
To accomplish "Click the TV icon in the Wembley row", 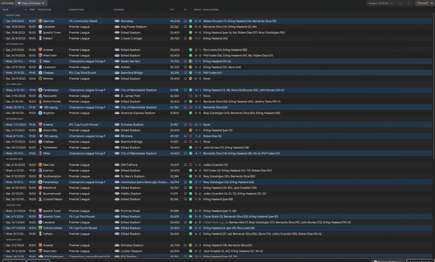I will [185, 21].
